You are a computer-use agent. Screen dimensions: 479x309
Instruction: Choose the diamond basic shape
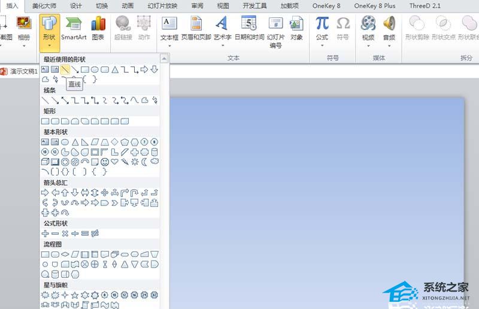coord(114,142)
